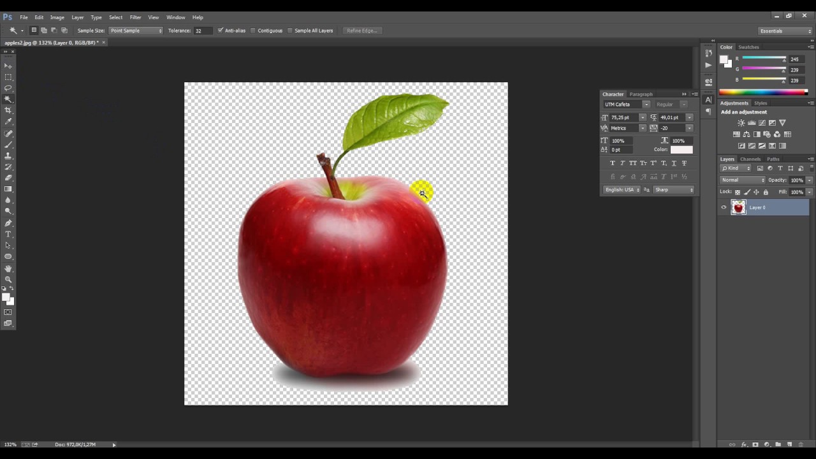Open the Paragraph panel dock icon
The width and height of the screenshot is (816, 459).
tap(708, 112)
